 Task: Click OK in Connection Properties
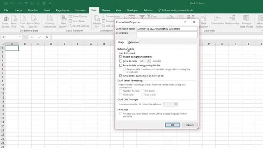173,125
